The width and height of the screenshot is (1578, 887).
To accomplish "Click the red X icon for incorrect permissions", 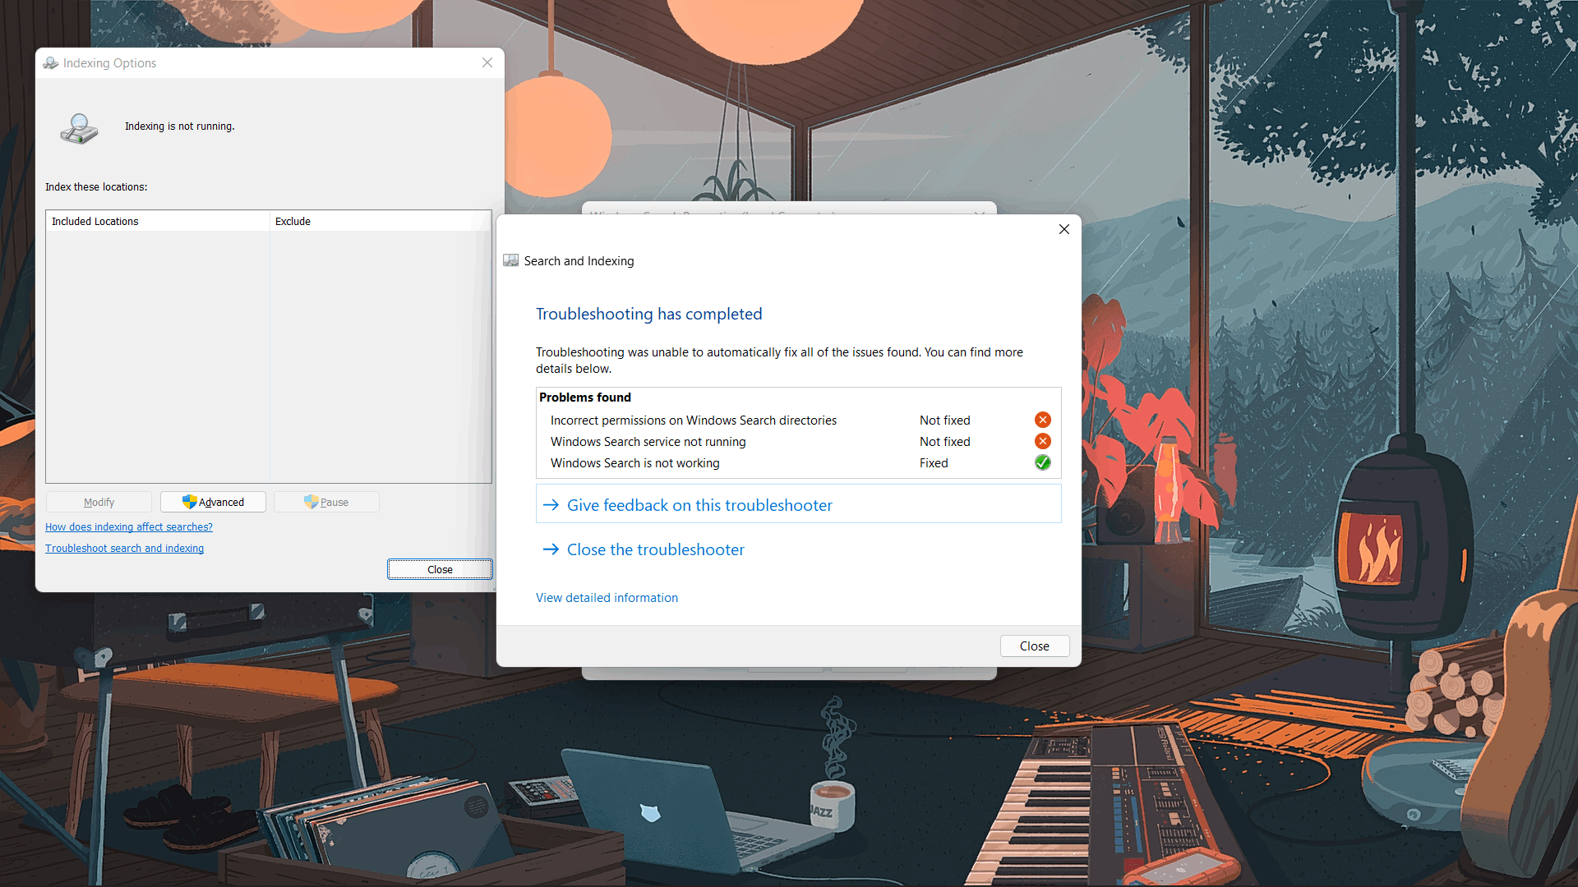I will point(1043,419).
